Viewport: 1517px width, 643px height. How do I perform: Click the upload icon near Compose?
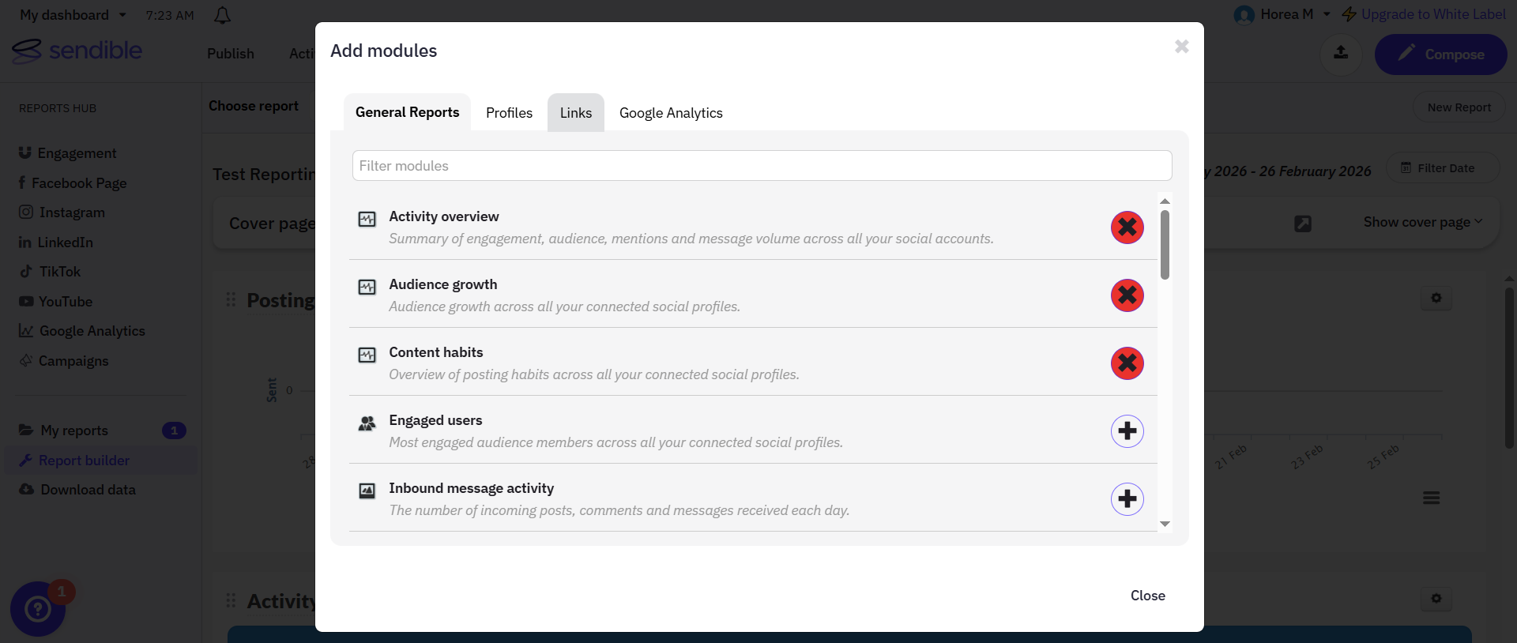1341,54
